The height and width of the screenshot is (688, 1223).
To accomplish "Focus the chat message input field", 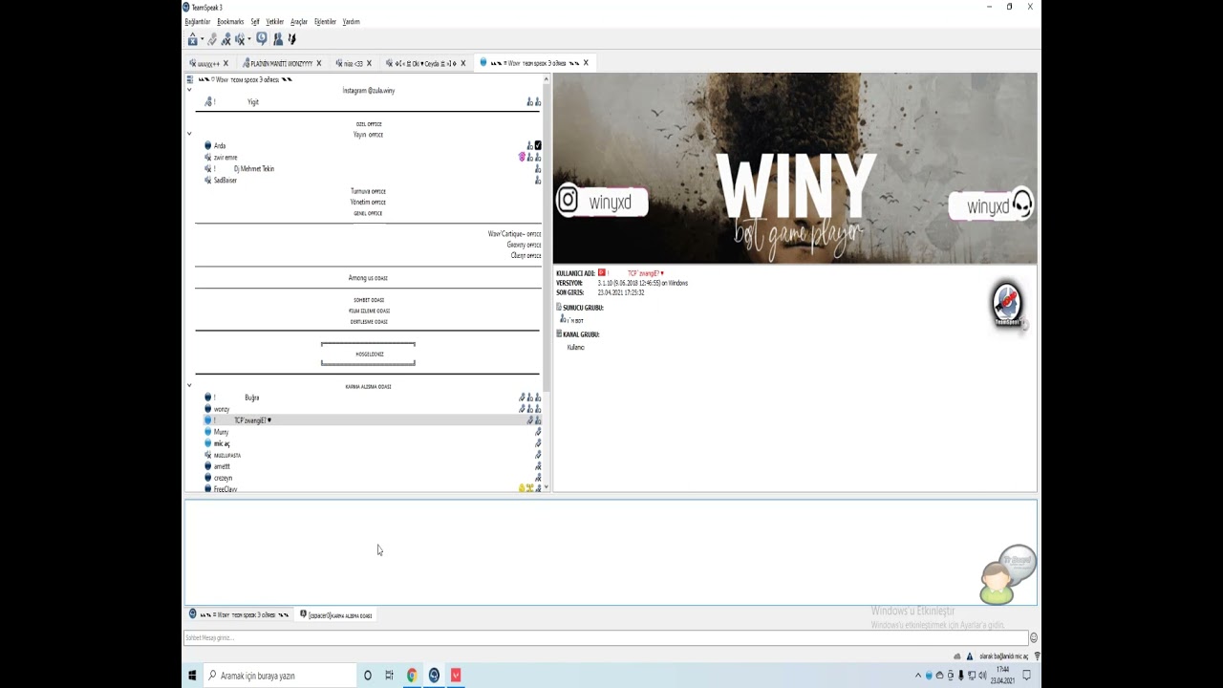I will click(x=606, y=637).
